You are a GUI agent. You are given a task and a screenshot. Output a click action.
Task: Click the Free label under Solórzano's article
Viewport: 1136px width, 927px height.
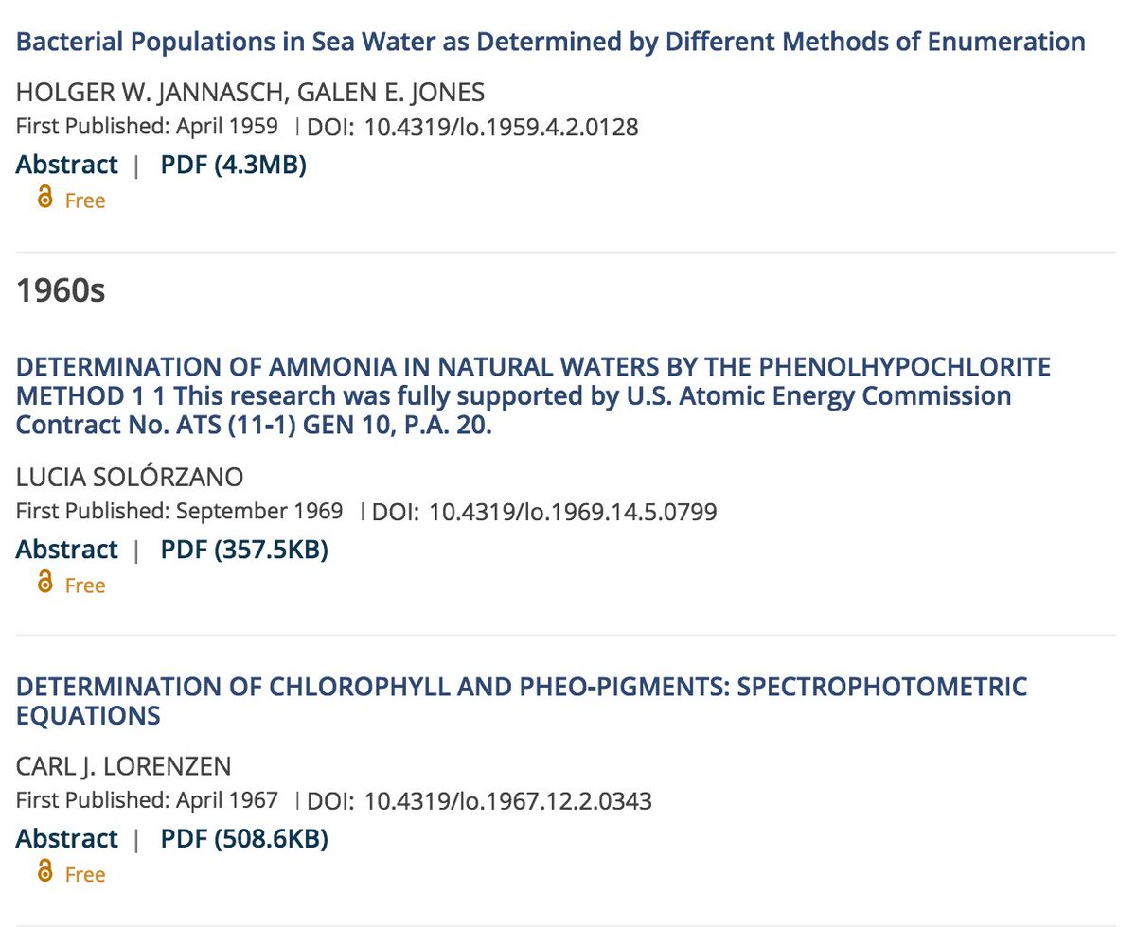[85, 586]
